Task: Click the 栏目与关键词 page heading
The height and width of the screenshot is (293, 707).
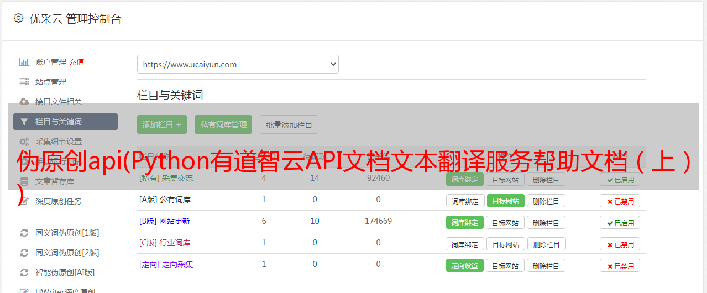Action: coord(170,95)
